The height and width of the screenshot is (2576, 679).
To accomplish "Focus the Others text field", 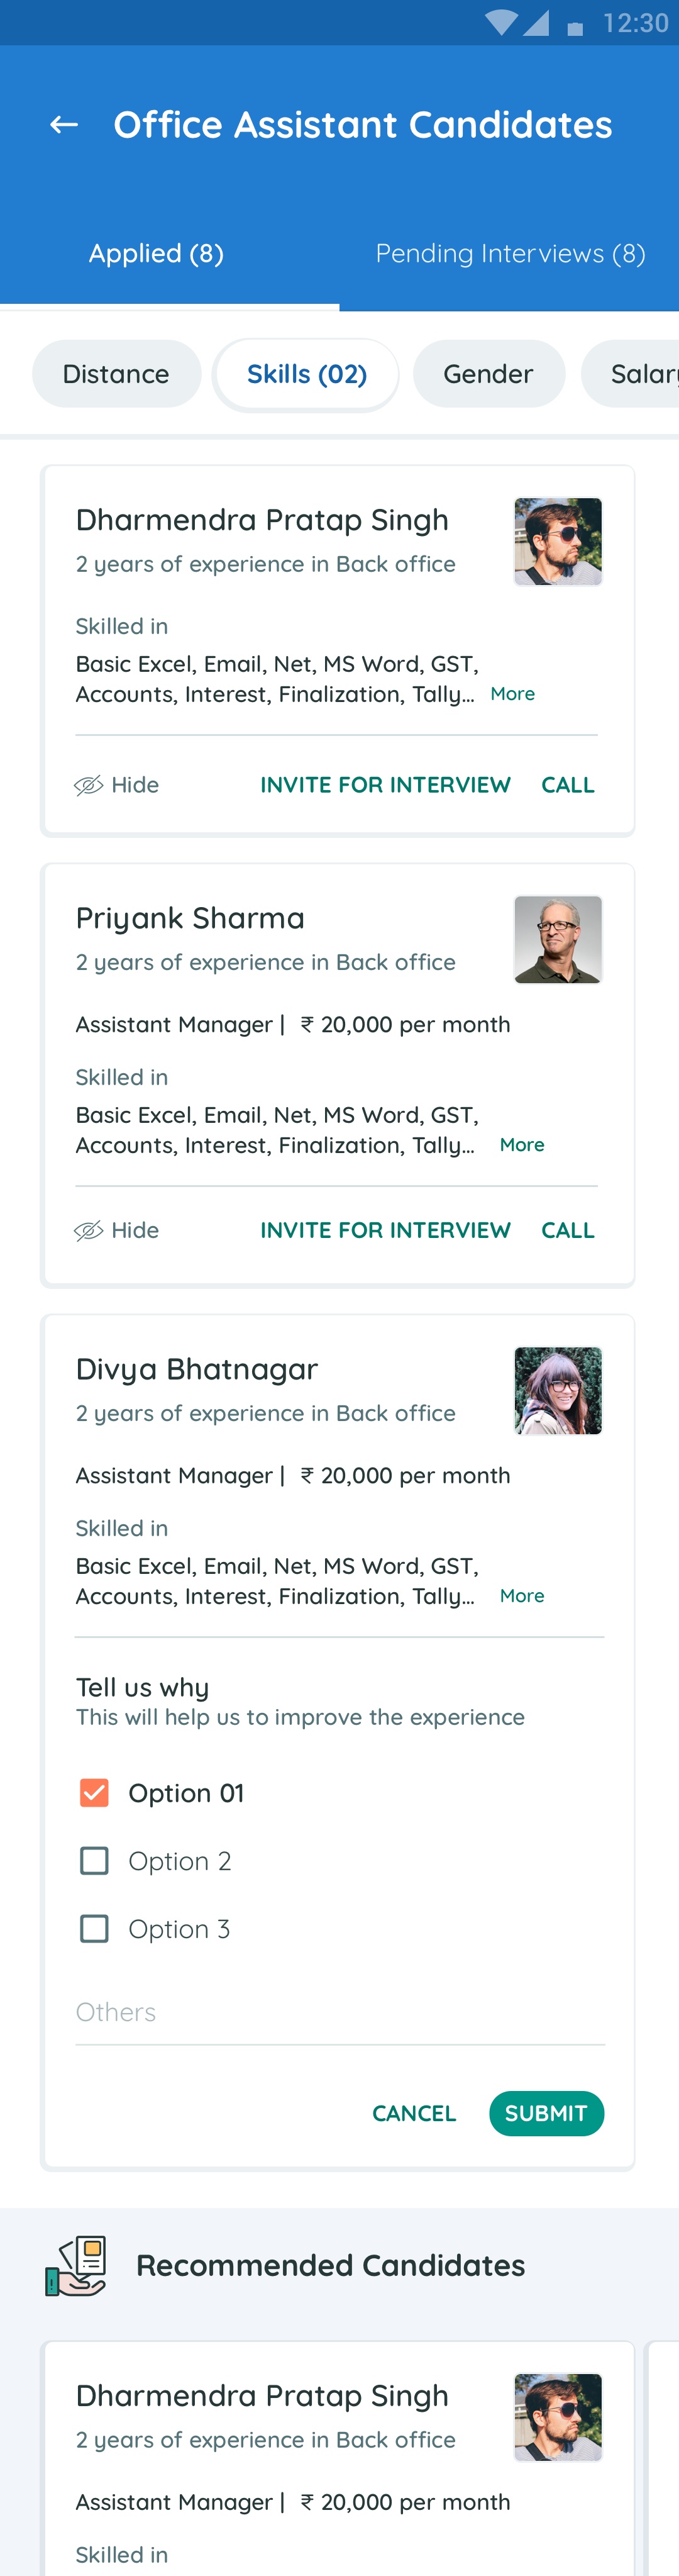I will [339, 2012].
